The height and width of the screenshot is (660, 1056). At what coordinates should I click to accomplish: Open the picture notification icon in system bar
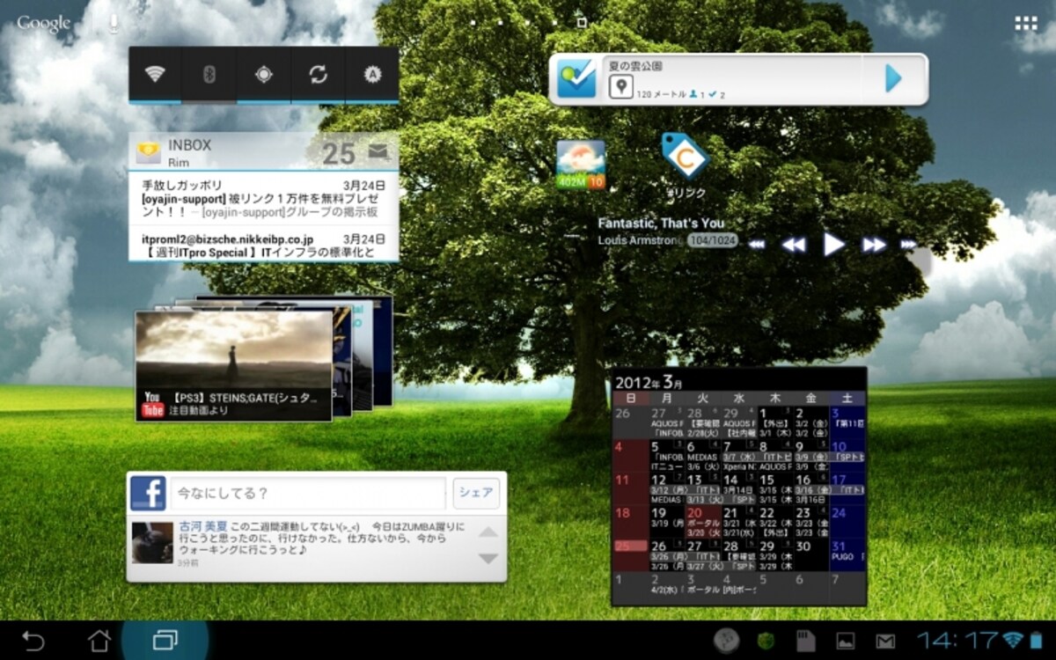pos(845,641)
